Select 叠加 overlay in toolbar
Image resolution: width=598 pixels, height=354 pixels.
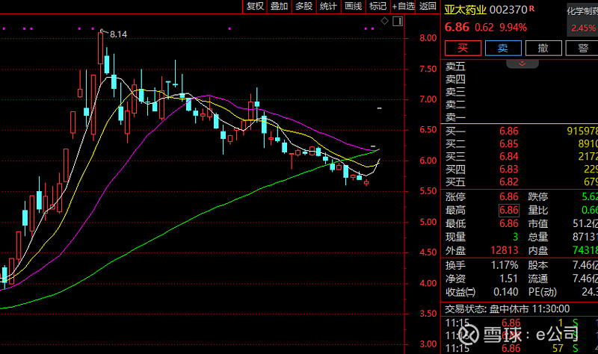[x=279, y=6]
